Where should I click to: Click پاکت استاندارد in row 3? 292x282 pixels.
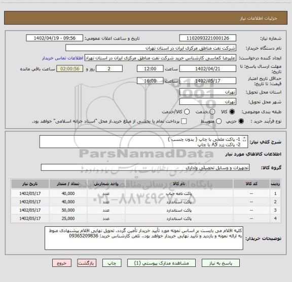point(179,210)
